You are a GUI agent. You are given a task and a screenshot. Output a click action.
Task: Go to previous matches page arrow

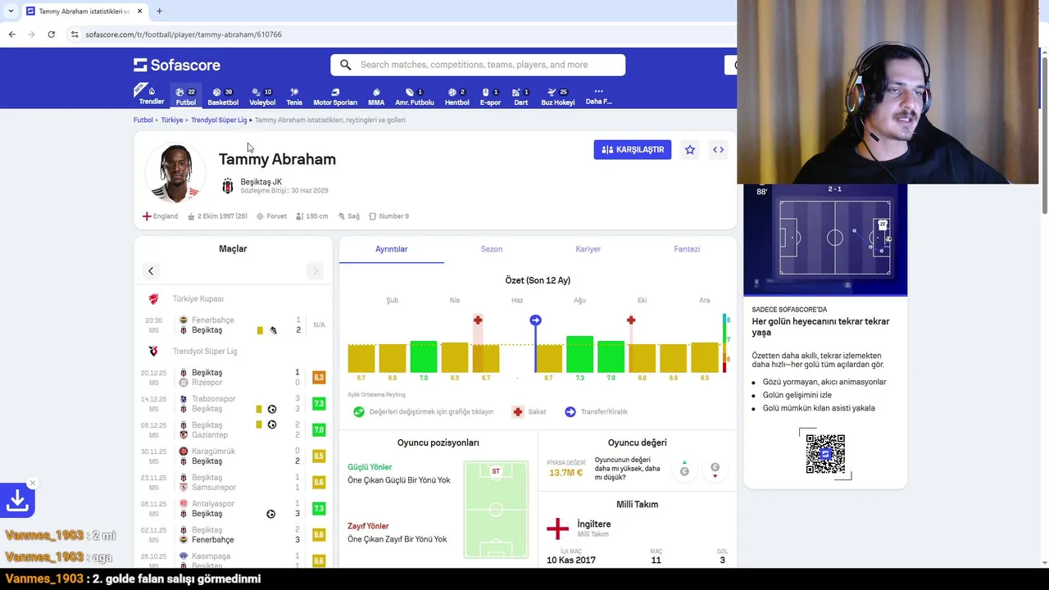pos(151,270)
